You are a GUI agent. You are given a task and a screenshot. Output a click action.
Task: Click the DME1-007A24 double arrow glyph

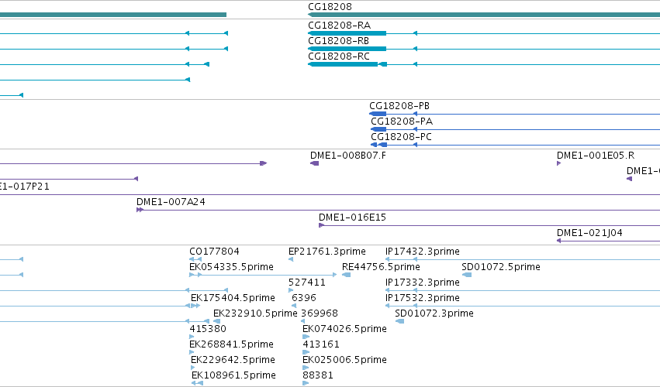140,210
